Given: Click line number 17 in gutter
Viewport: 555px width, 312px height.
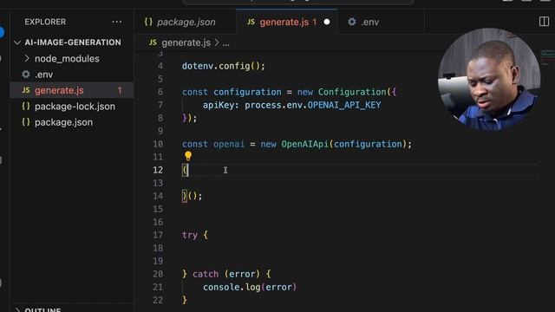Looking at the screenshot, I should click(x=158, y=235).
